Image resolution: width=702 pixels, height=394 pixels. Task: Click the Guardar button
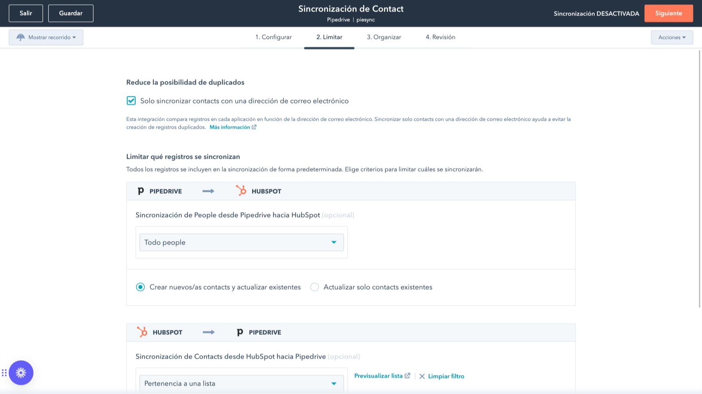point(71,13)
